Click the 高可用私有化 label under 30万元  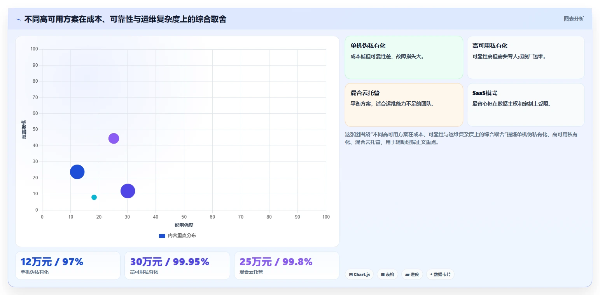(x=144, y=272)
